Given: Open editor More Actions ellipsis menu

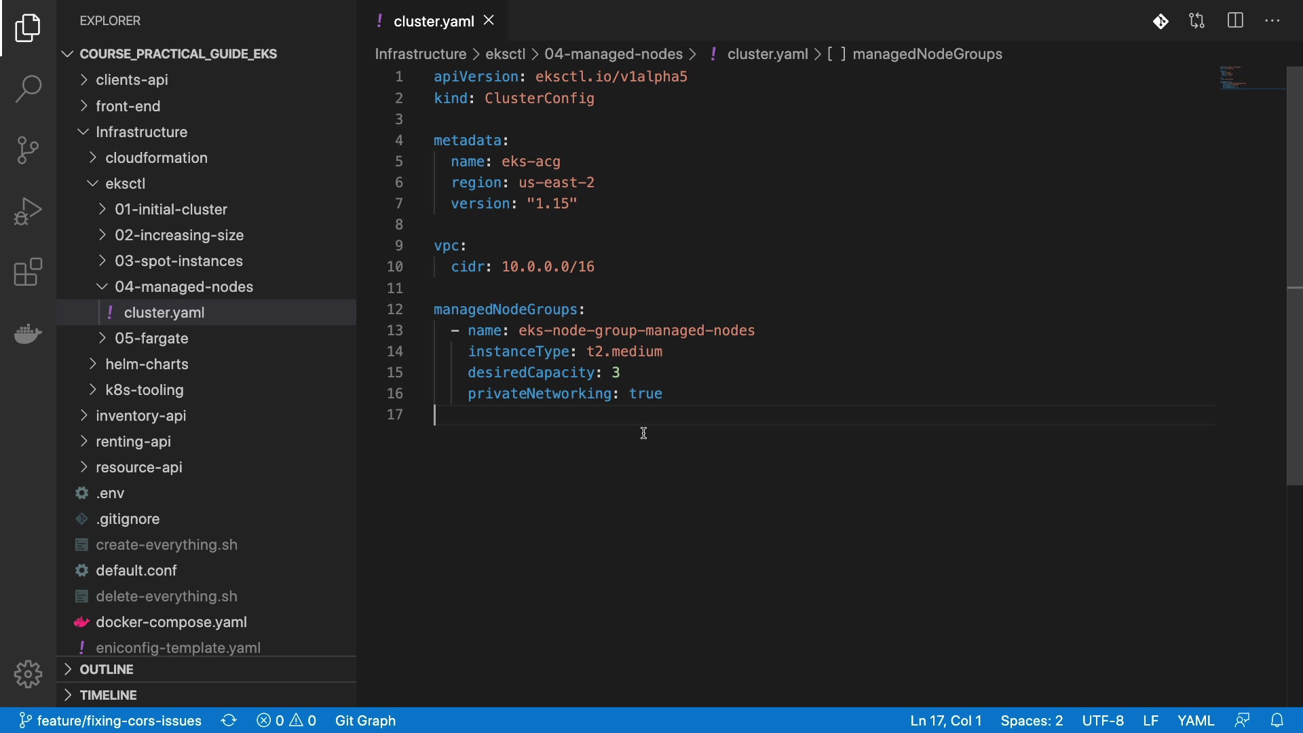Looking at the screenshot, I should [1272, 21].
